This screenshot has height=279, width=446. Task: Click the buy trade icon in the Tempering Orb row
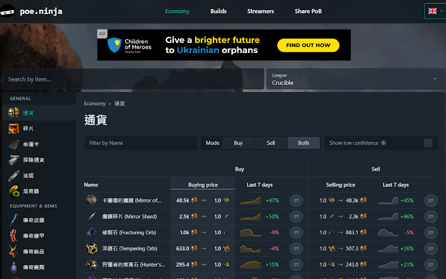296,248
